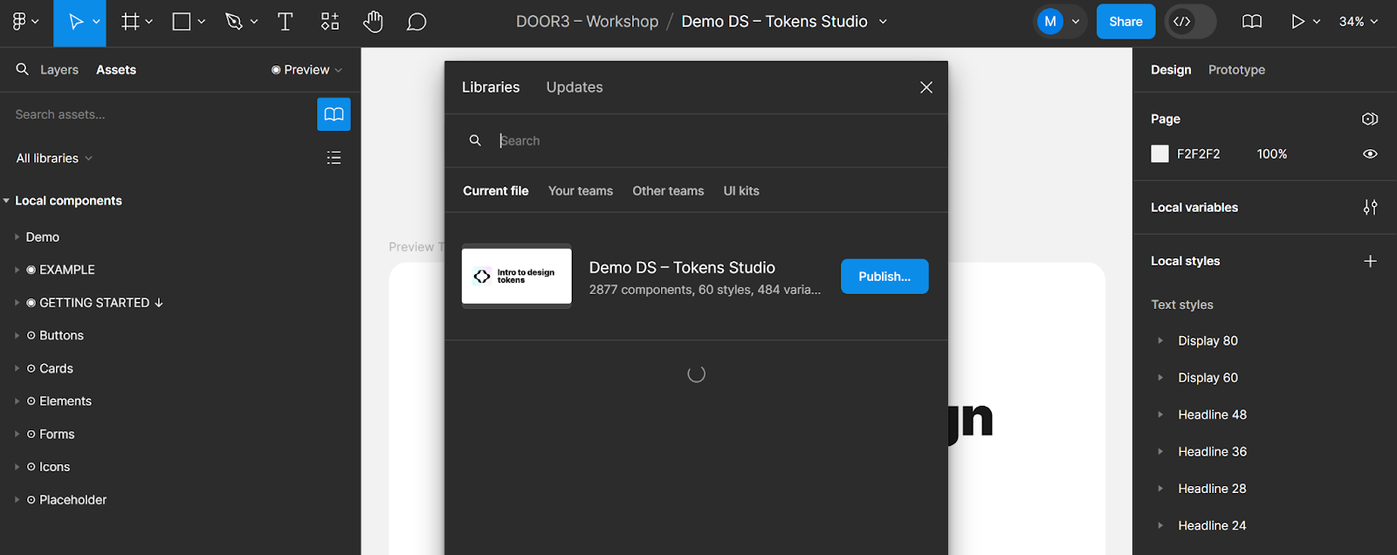Viewport: 1397px width, 555px height.
Task: Expand the GETTING STARTED group
Action: [17, 303]
